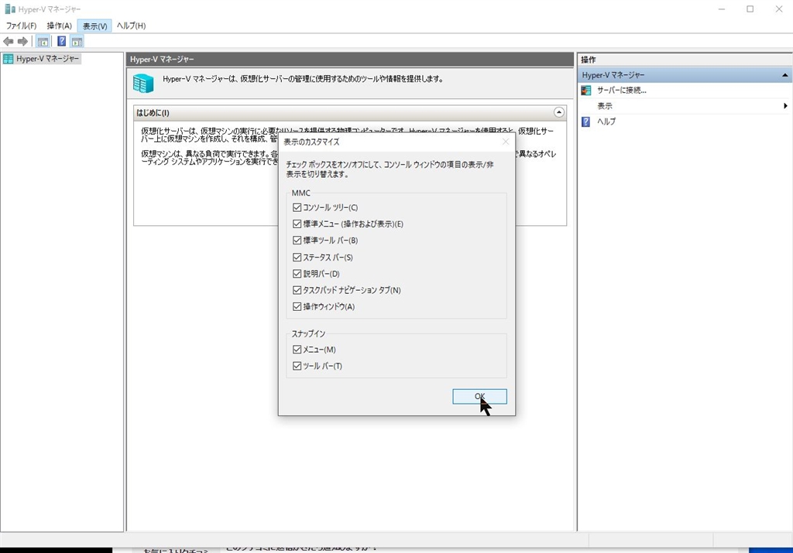
Task: Click the Back arrow toolbar icon
Action: (x=8, y=42)
